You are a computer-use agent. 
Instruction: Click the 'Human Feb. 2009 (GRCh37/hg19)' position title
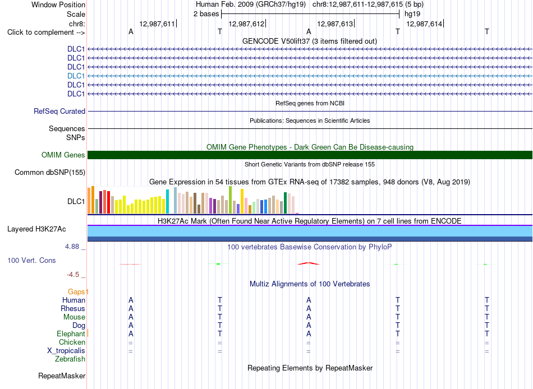pos(251,4)
